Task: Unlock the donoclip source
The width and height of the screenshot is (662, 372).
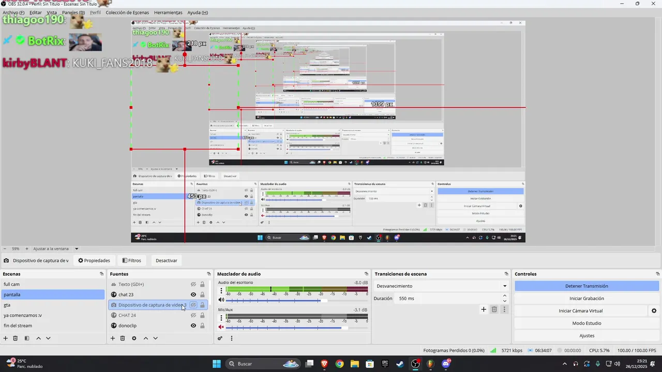Action: (x=202, y=326)
